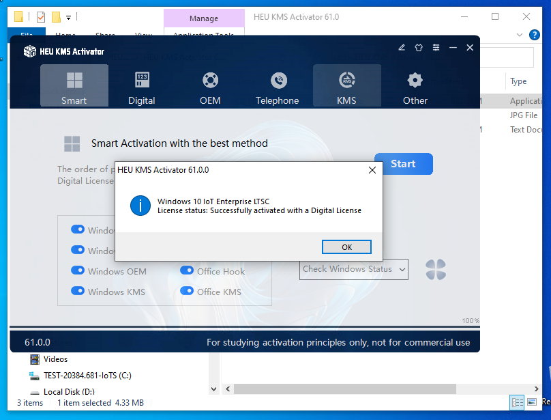Switch to large thumbnails view icon
The height and width of the screenshot is (420, 551).
click(532, 402)
